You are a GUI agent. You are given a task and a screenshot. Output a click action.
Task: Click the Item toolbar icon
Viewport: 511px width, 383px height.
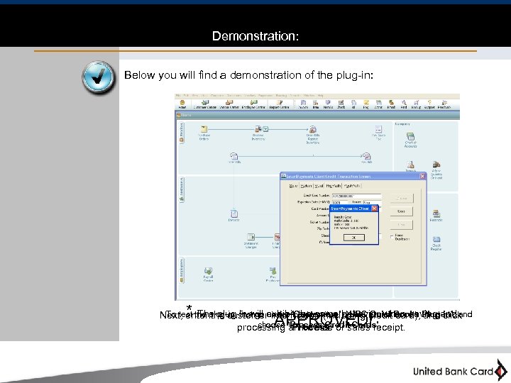(x=315, y=104)
